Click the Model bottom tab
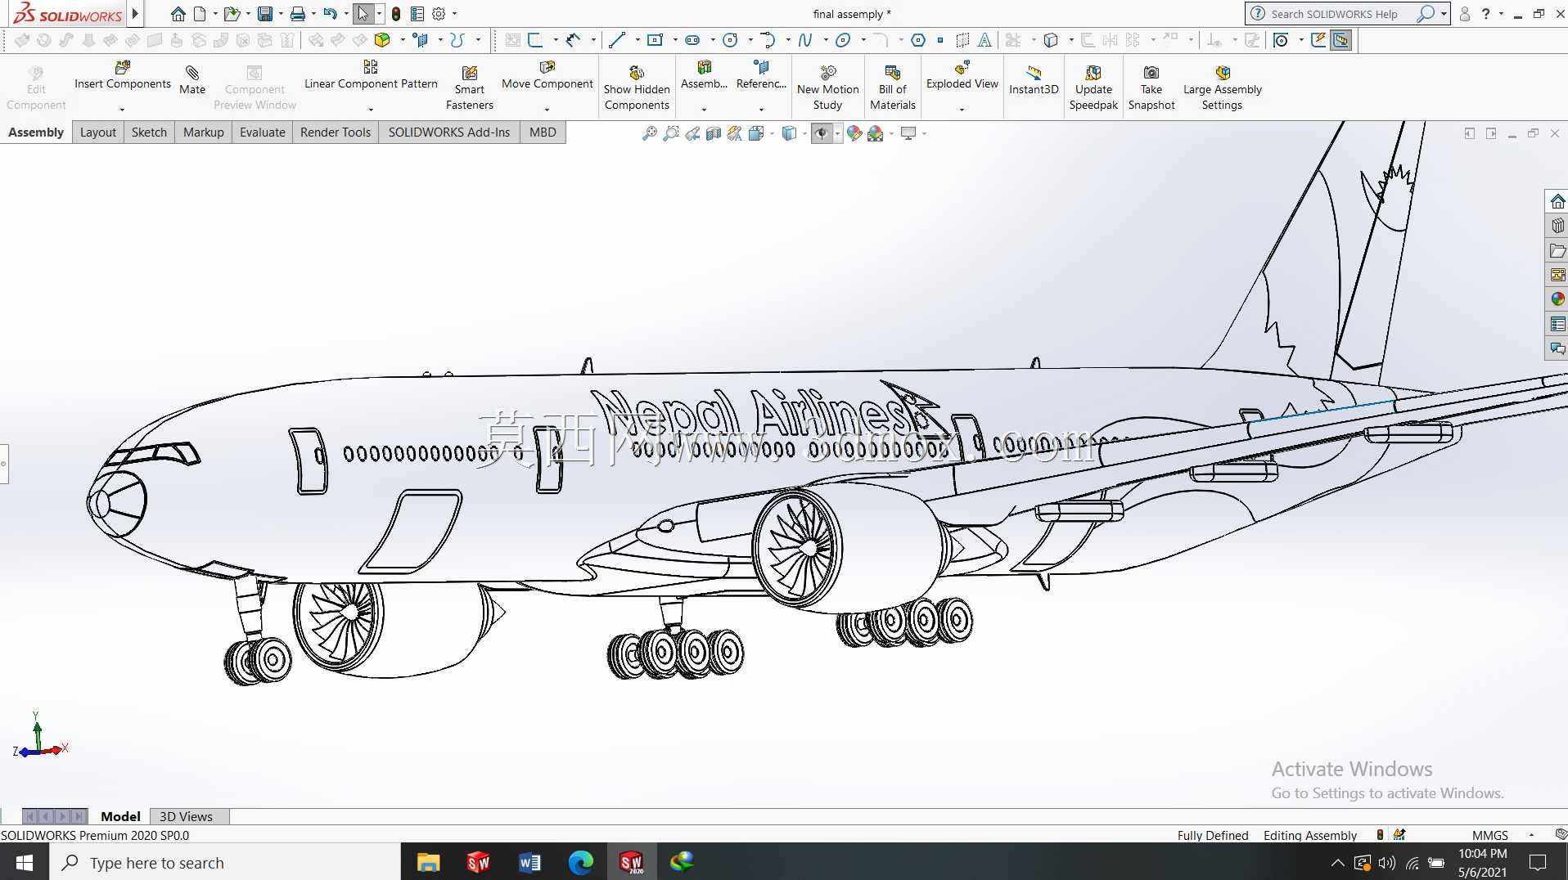Viewport: 1568px width, 880px height. tap(120, 816)
